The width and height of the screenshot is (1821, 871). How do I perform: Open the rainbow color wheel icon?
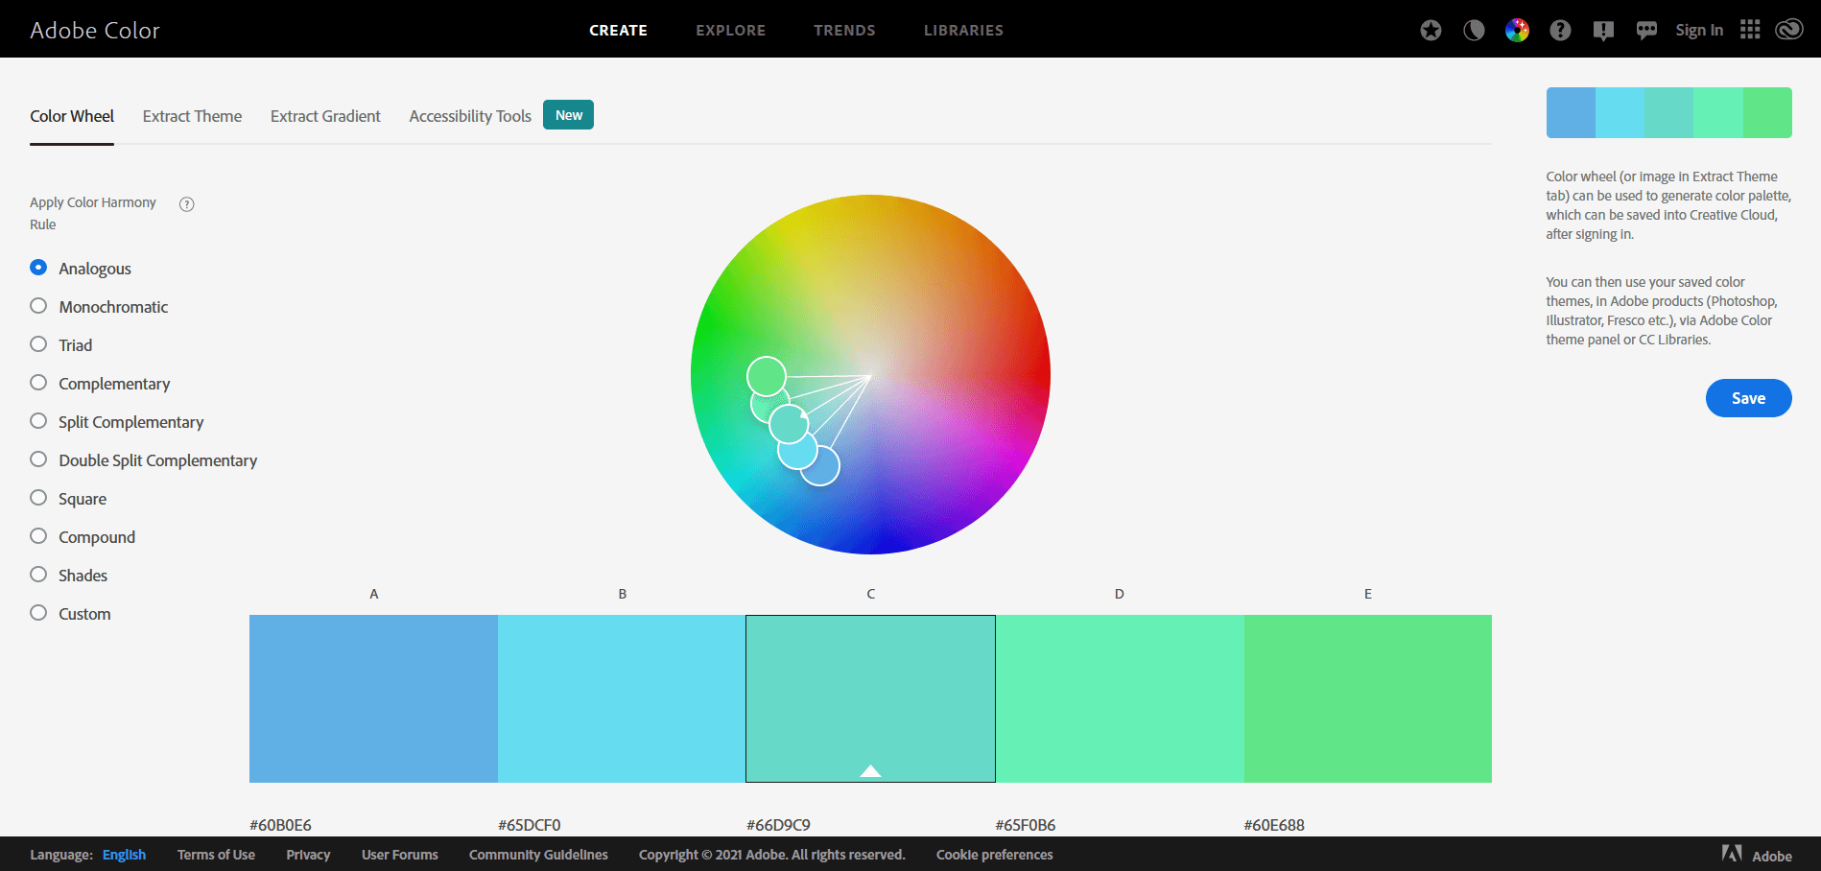coord(1517,31)
